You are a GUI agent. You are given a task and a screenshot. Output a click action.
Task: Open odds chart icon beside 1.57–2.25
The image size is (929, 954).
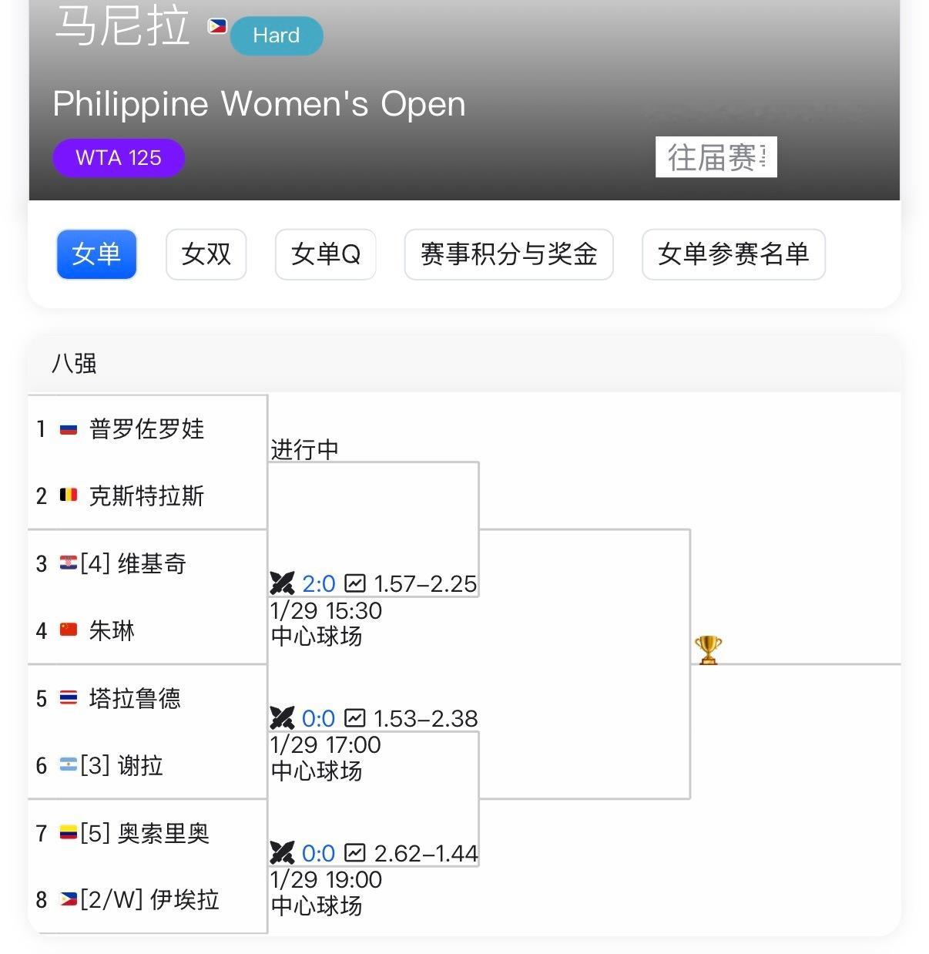pyautogui.click(x=355, y=583)
